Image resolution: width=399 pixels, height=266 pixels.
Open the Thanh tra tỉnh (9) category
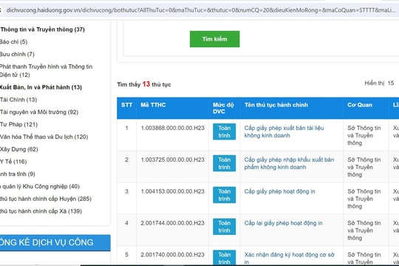tap(17, 174)
